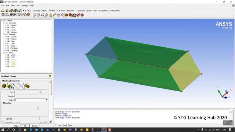
Task: Open the Settings menu
Action: [25, 5]
